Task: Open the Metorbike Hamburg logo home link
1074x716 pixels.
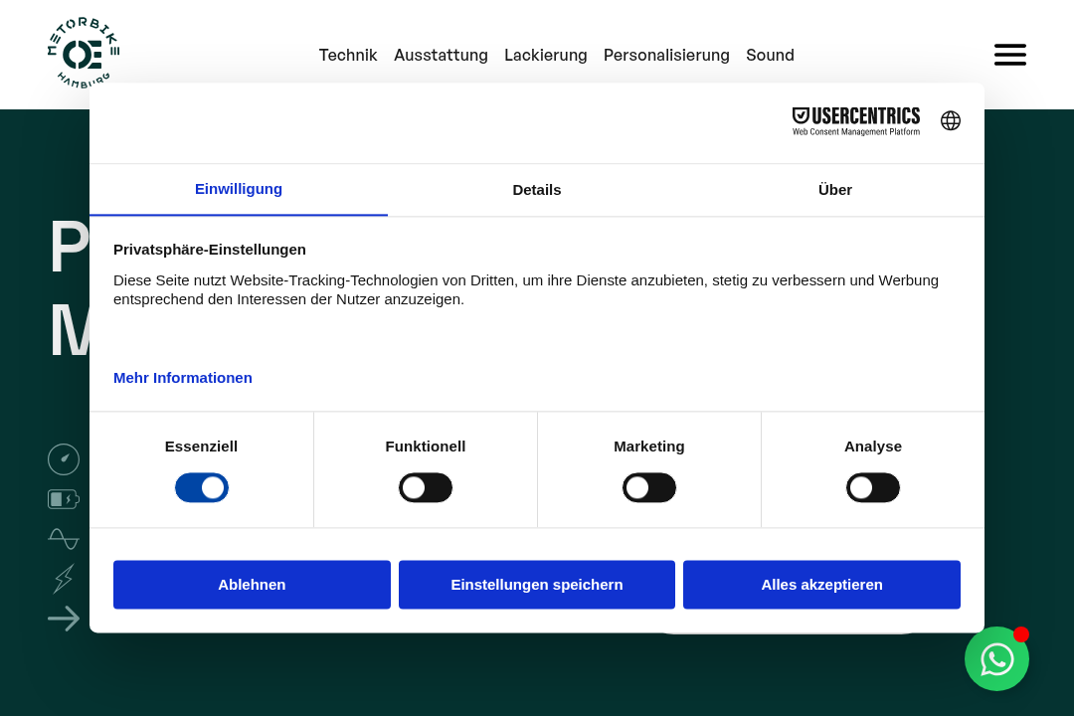Action: (x=83, y=53)
